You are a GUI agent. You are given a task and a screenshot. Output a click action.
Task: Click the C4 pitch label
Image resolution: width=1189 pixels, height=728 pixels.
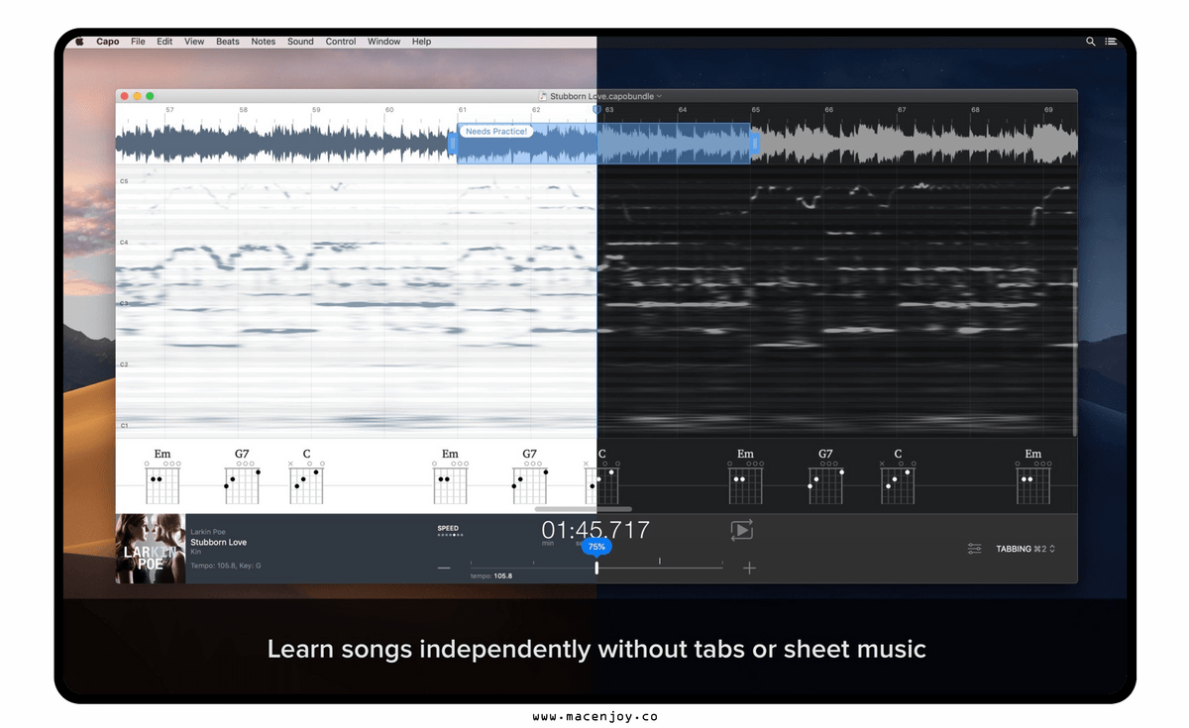pyautogui.click(x=124, y=243)
